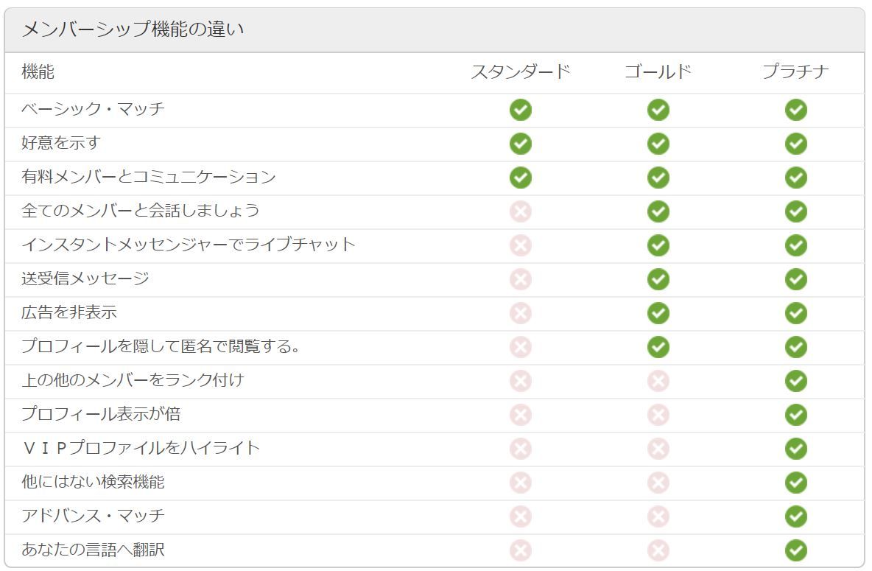872x571 pixels.
Task: Click Platinum checkmark for プロフィール表示が倍
Action: tap(795, 415)
